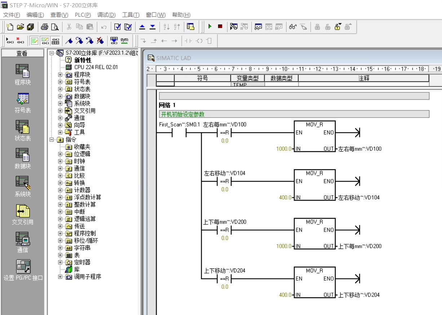442x315 pixels.
Task: Open 状态表 in the navigation bar
Action: click(22, 131)
